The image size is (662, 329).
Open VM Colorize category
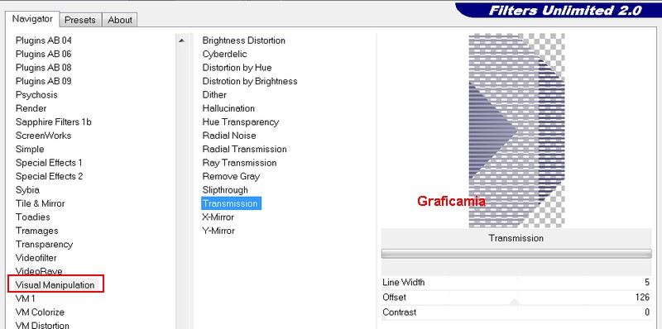[40, 312]
